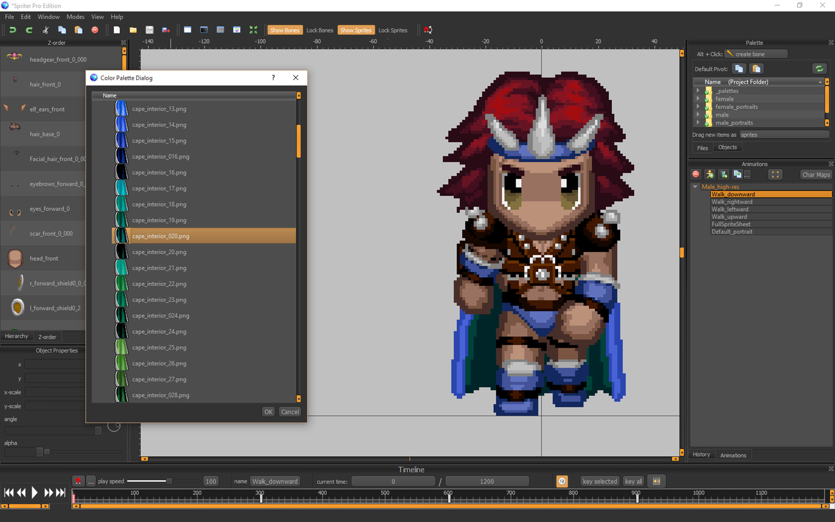Click the delete animation icon in Animations panel

(x=696, y=174)
